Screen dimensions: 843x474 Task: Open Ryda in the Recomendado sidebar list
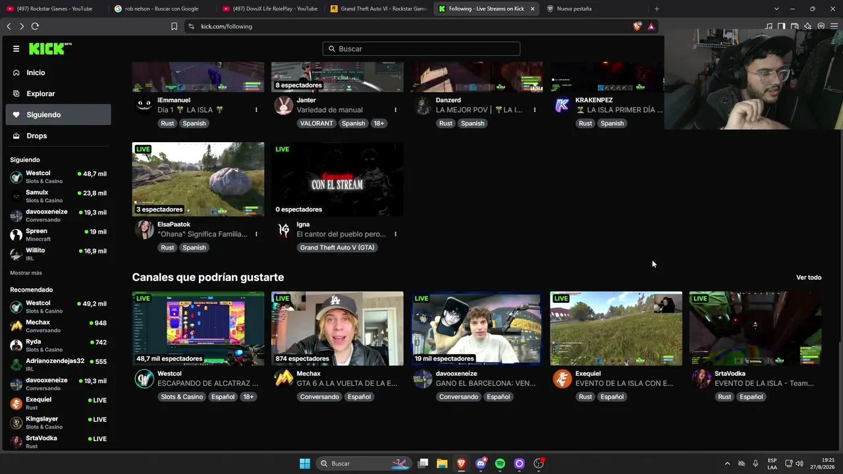pyautogui.click(x=59, y=346)
